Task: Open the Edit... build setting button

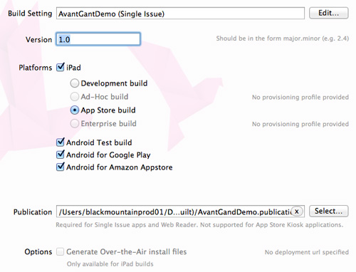Action: [329, 13]
